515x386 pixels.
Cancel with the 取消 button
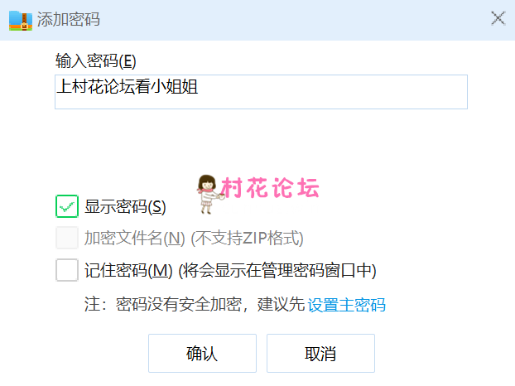[320, 354]
